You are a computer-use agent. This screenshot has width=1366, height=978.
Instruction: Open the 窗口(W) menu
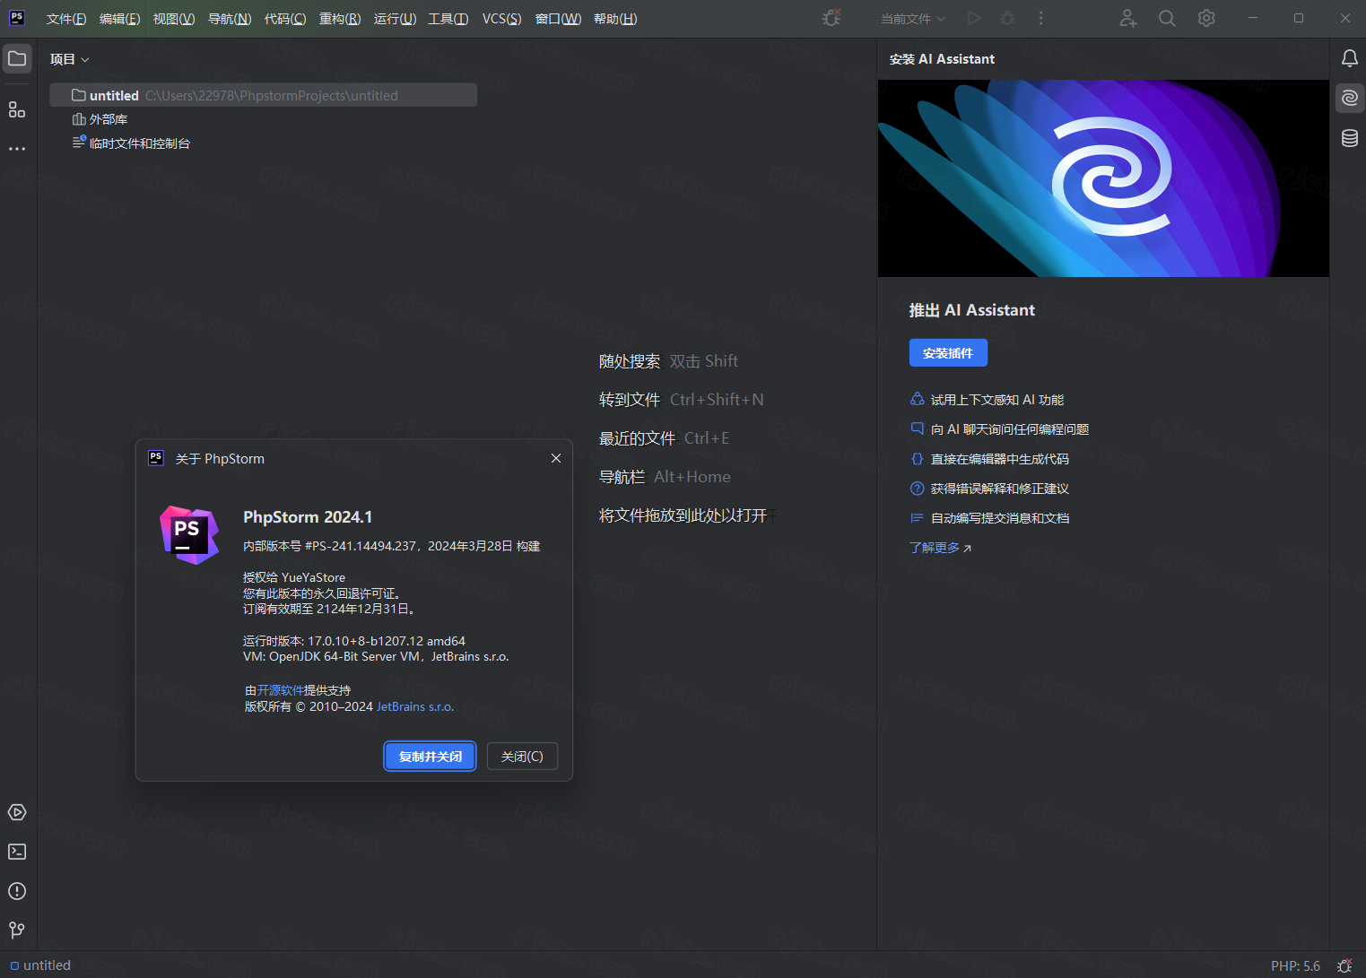pyautogui.click(x=558, y=19)
